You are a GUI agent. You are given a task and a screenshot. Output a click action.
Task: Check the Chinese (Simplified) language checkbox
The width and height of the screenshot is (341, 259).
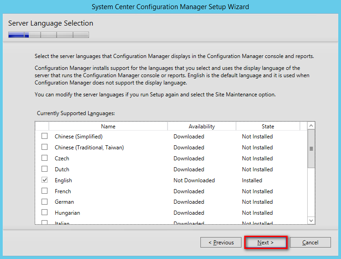44,136
